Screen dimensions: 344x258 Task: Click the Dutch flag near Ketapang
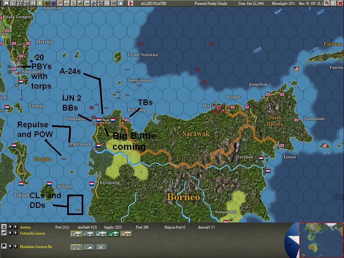[92, 183]
